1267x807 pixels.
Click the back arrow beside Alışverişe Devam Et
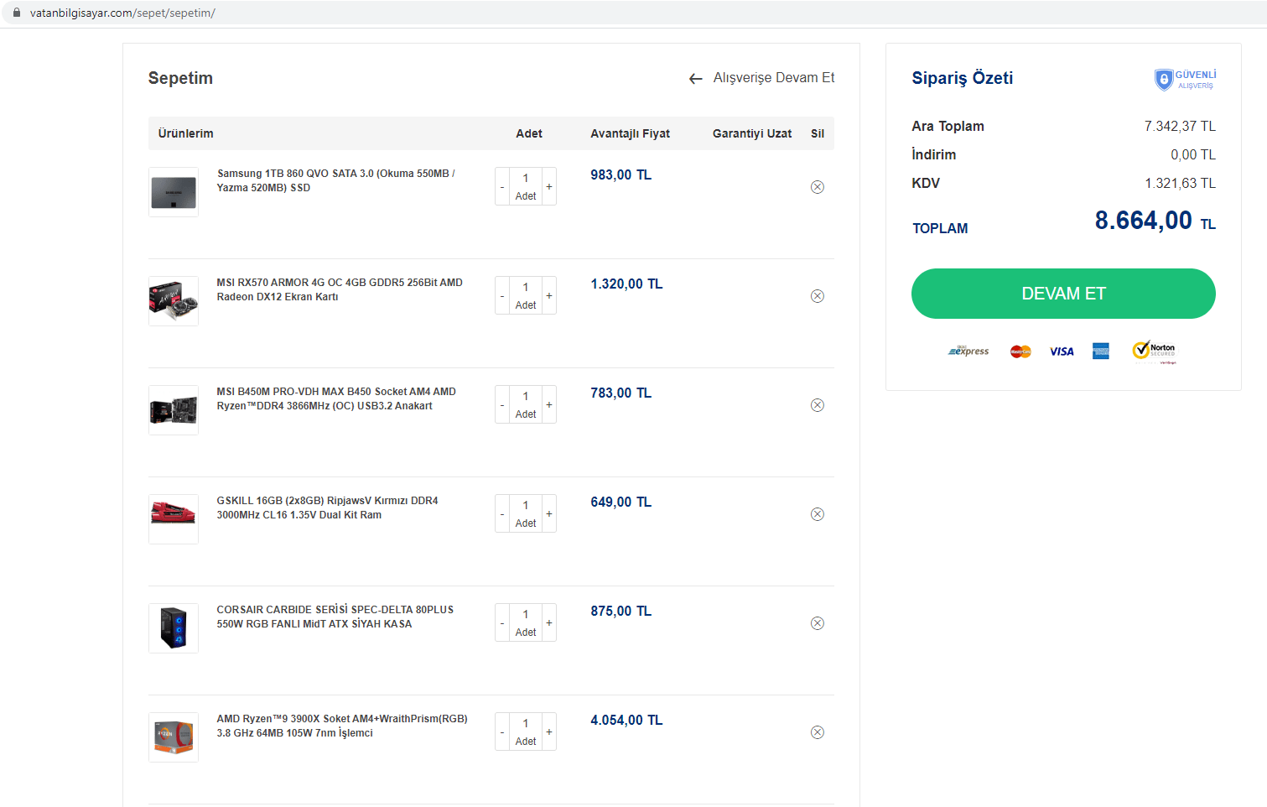point(695,79)
